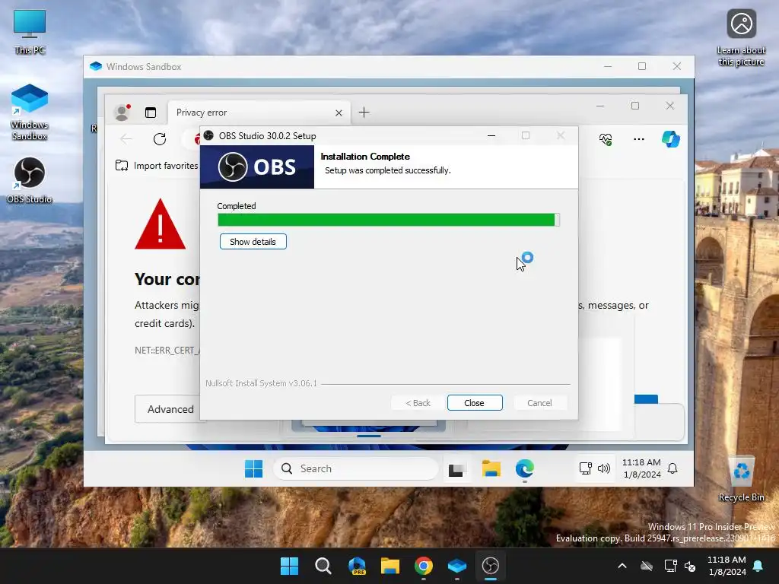The height and width of the screenshot is (584, 779).
Task: Click host OneDrive tray icon
Action: coord(647,566)
